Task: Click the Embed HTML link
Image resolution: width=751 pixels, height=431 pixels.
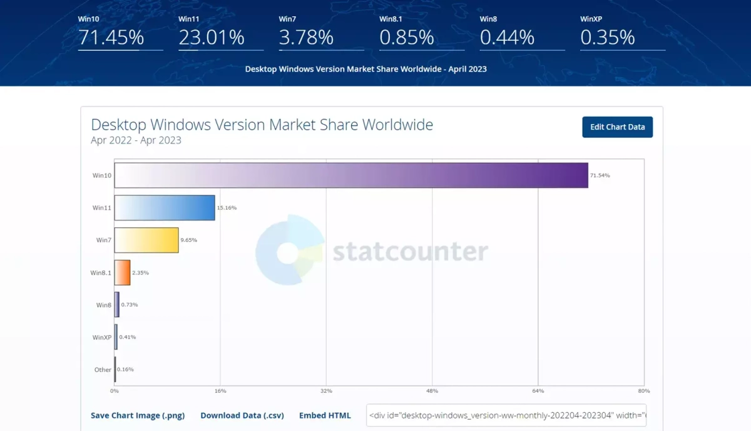Action: 325,415
